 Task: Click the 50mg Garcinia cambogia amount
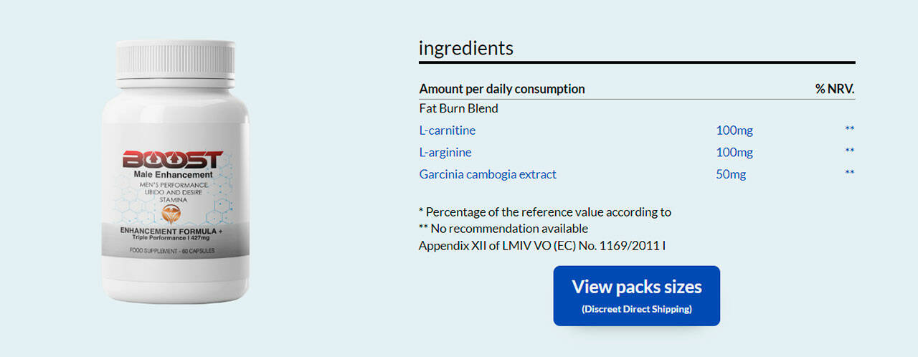[x=731, y=174]
